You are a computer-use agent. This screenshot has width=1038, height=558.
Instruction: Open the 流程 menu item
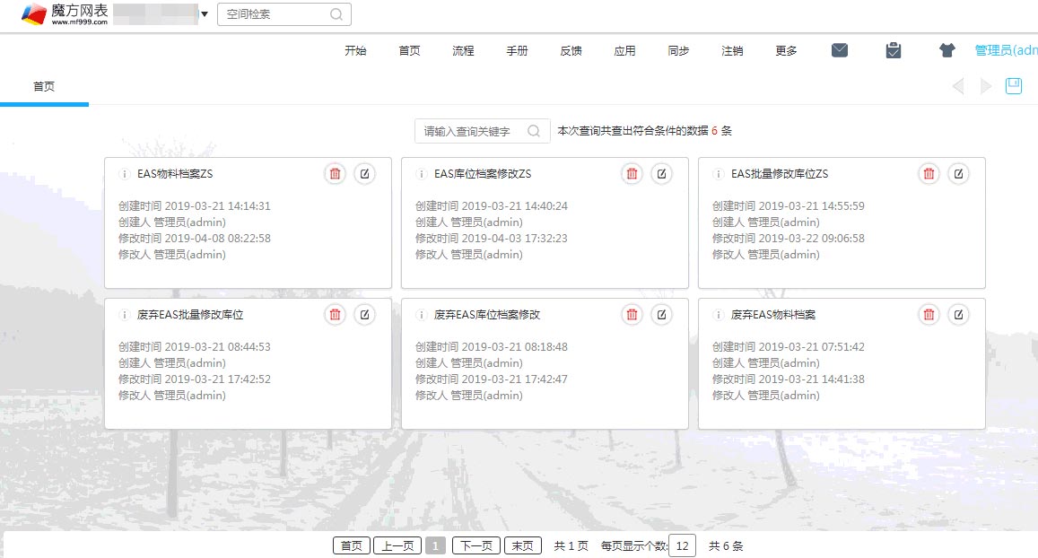(463, 51)
